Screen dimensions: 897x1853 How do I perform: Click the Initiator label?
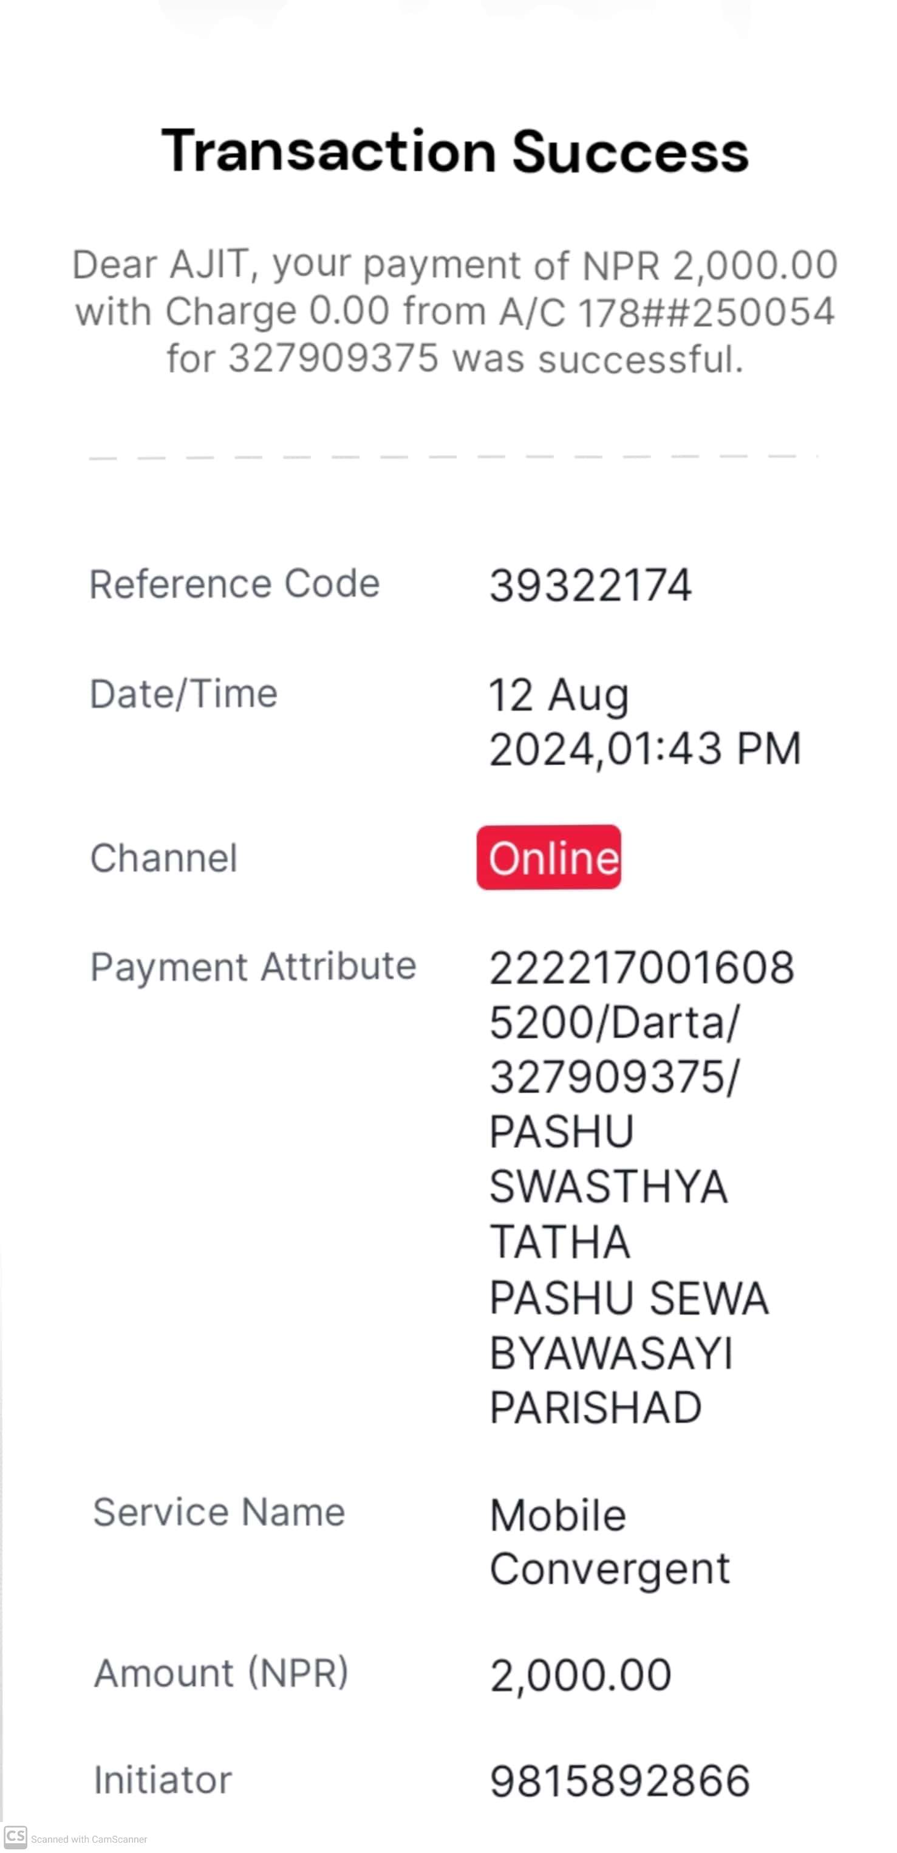click(163, 1780)
